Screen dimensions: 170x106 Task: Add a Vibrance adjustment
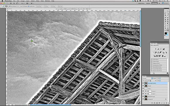pyautogui.click(x=153, y=52)
